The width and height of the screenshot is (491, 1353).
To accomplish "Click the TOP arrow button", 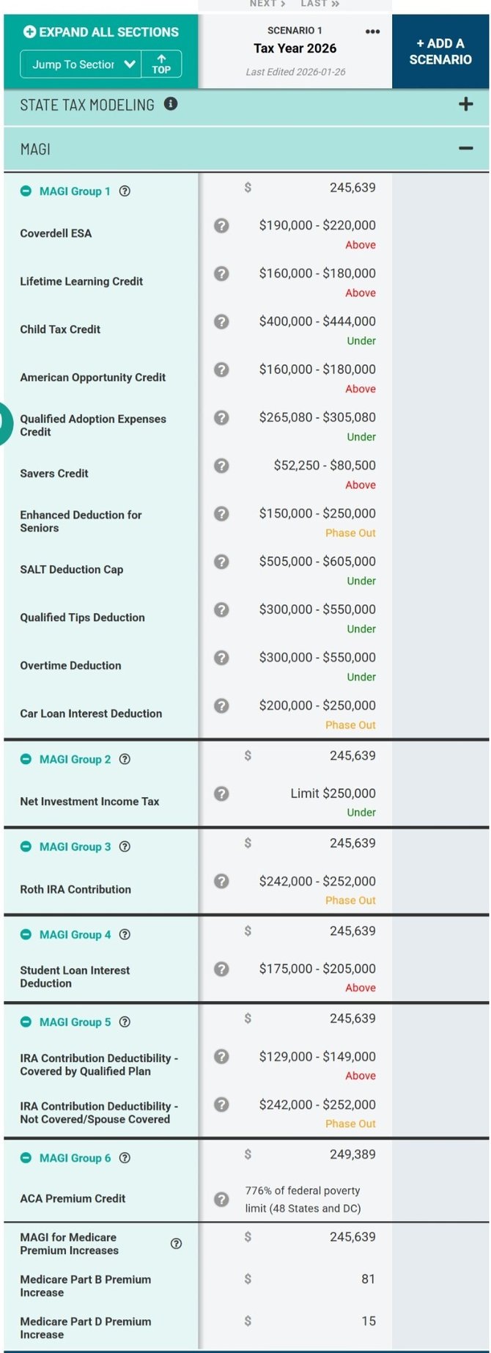I will (x=161, y=65).
